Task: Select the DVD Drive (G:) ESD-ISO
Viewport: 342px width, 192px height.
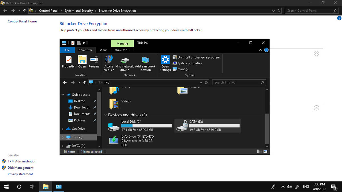Action: coord(131,141)
